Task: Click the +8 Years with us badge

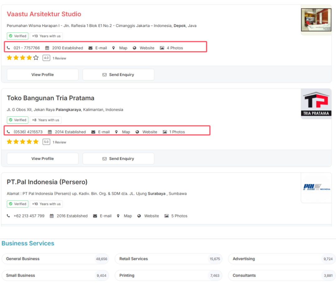Action: [x=46, y=120]
